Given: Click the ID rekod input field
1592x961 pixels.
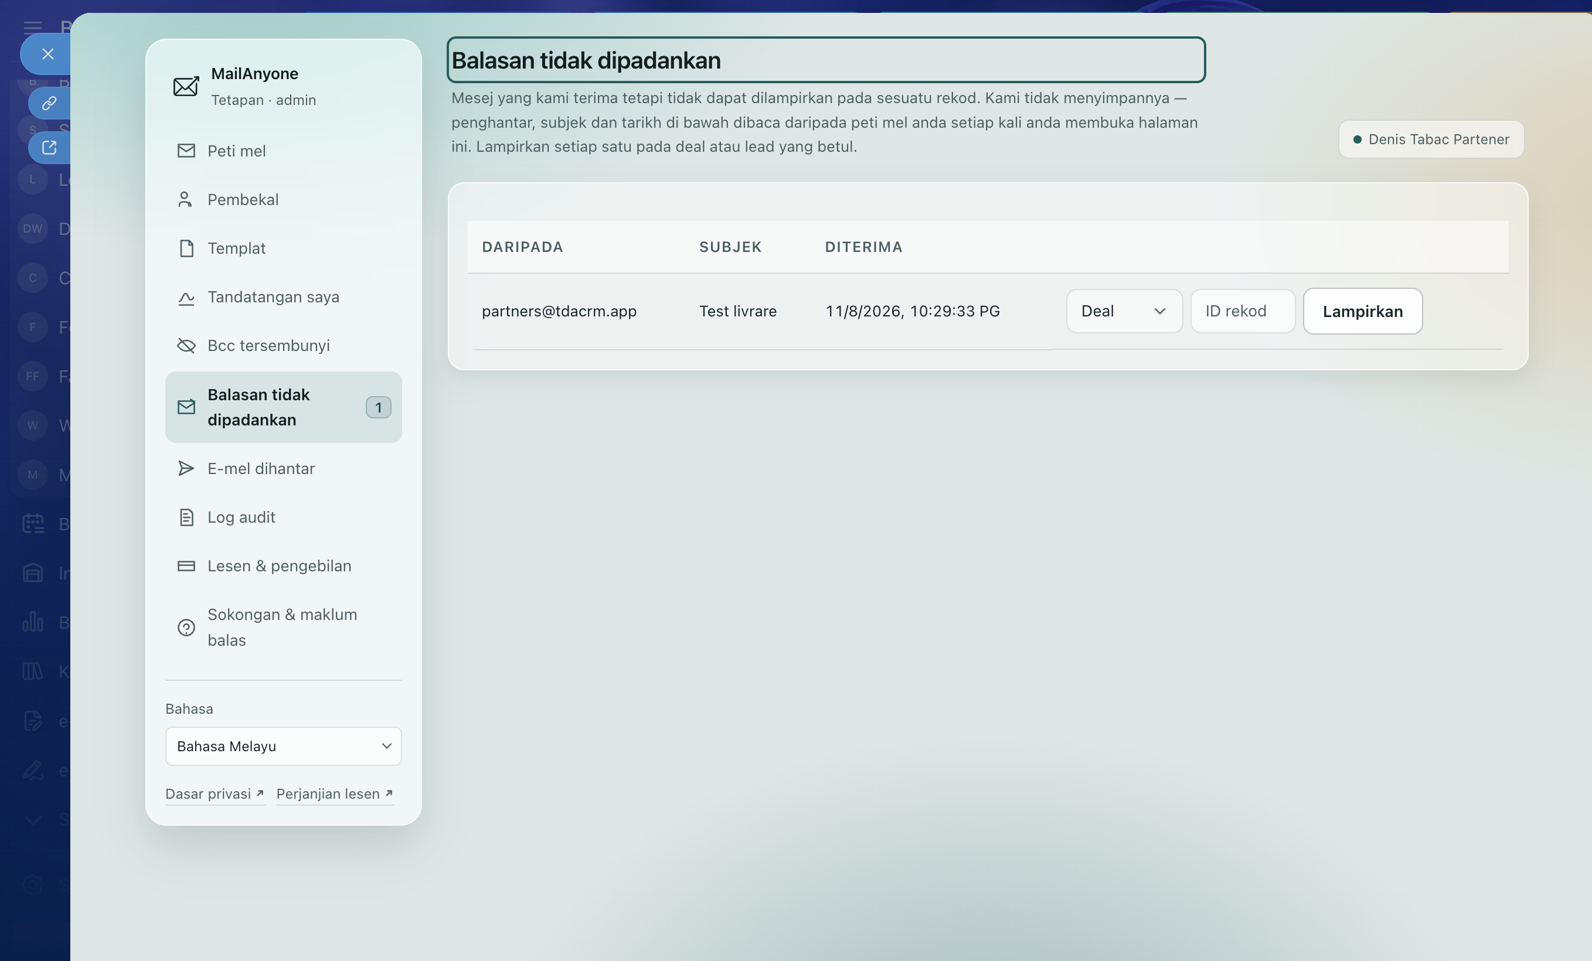Looking at the screenshot, I should coord(1243,311).
